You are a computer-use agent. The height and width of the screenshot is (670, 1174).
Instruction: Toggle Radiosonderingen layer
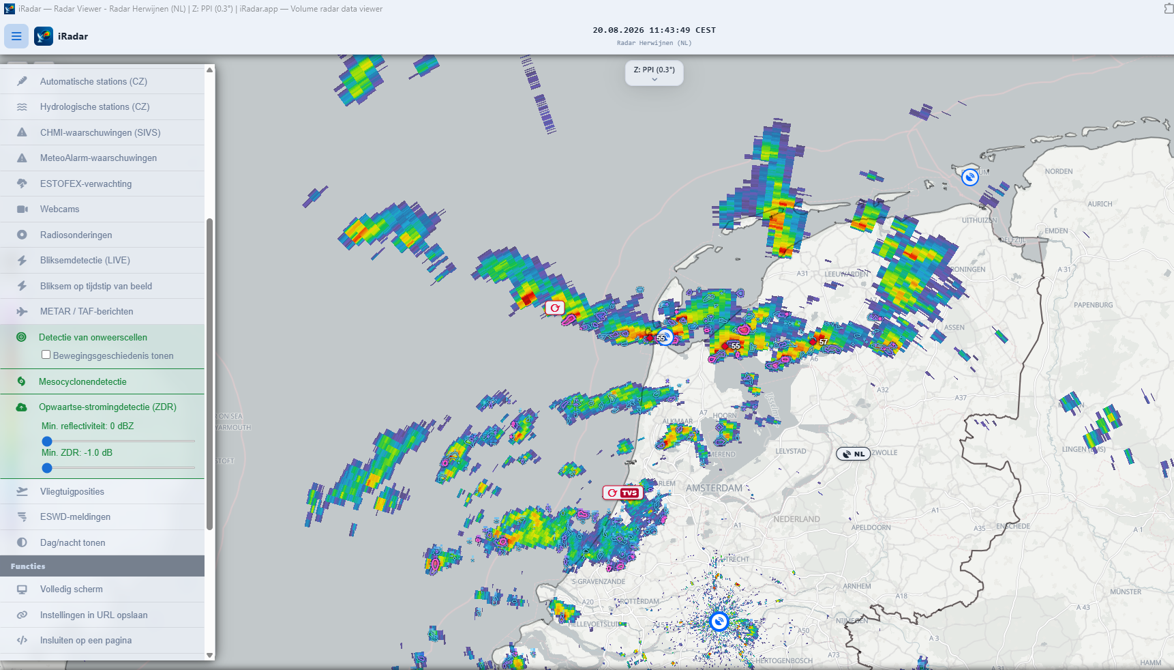102,235
